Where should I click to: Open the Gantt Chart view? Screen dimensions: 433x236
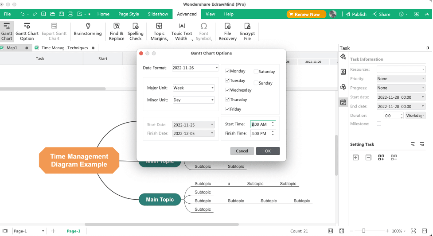7,31
